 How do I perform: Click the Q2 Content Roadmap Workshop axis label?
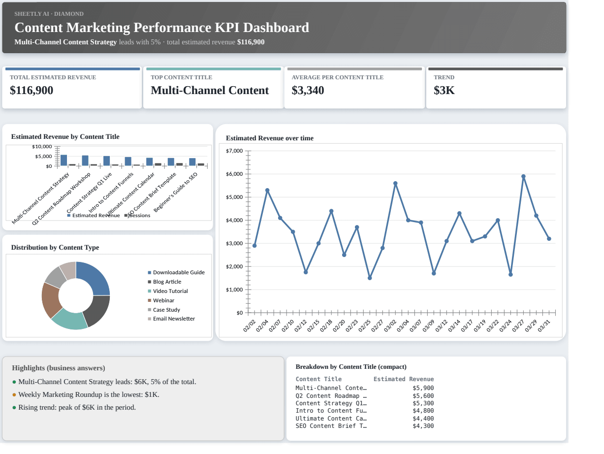coord(61,199)
